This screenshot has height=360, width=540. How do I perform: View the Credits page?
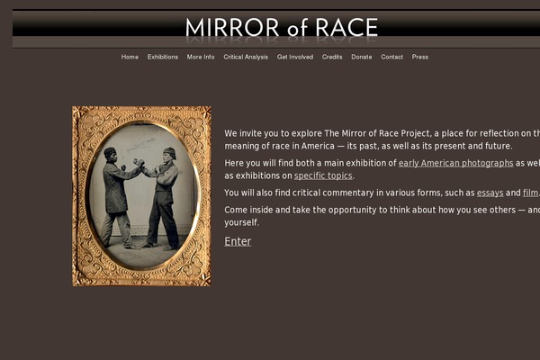pos(332,57)
